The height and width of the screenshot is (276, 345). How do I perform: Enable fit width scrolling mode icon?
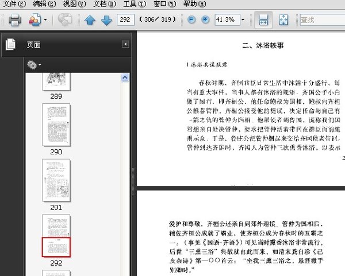263,20
